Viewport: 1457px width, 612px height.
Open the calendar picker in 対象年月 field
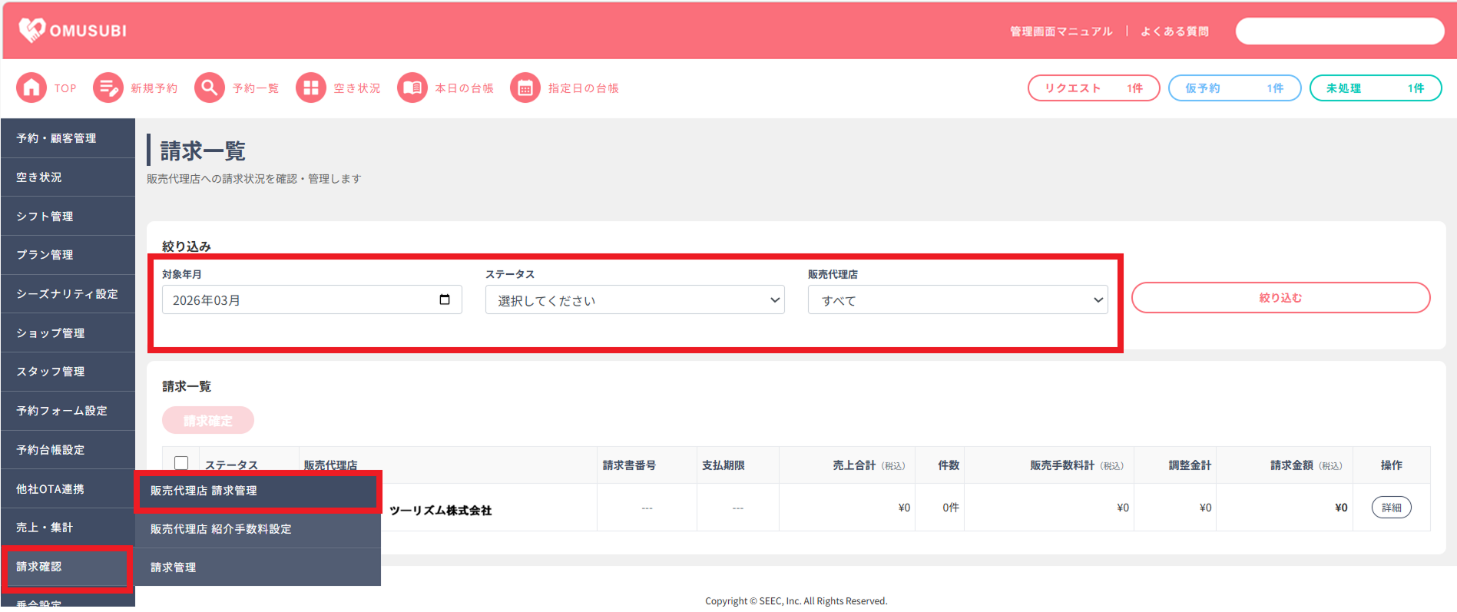pos(445,299)
